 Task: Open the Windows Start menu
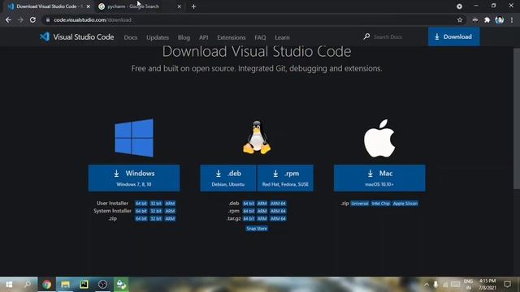[x=9, y=285]
